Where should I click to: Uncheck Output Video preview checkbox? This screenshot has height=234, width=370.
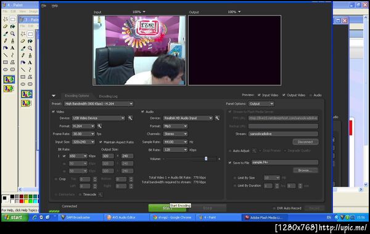pos(284,95)
